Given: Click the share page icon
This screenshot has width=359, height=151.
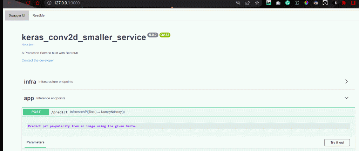Looking at the screenshot, I should click(x=248, y=3).
